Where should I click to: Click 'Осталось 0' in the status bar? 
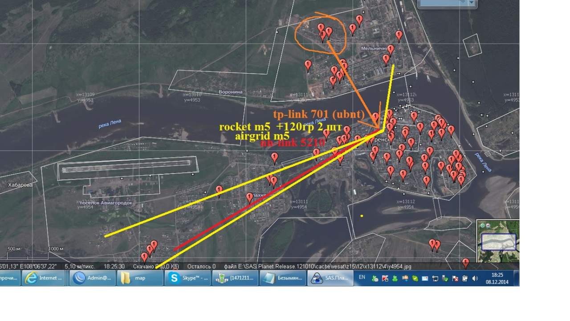click(201, 267)
